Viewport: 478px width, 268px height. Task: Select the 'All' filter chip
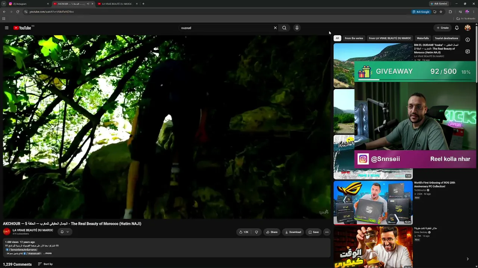(337, 38)
